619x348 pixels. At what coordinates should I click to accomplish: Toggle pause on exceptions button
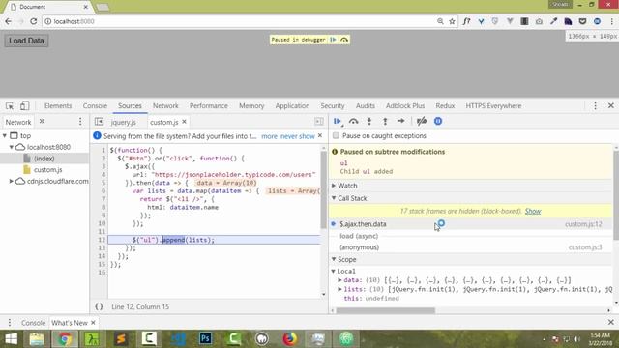pos(438,121)
